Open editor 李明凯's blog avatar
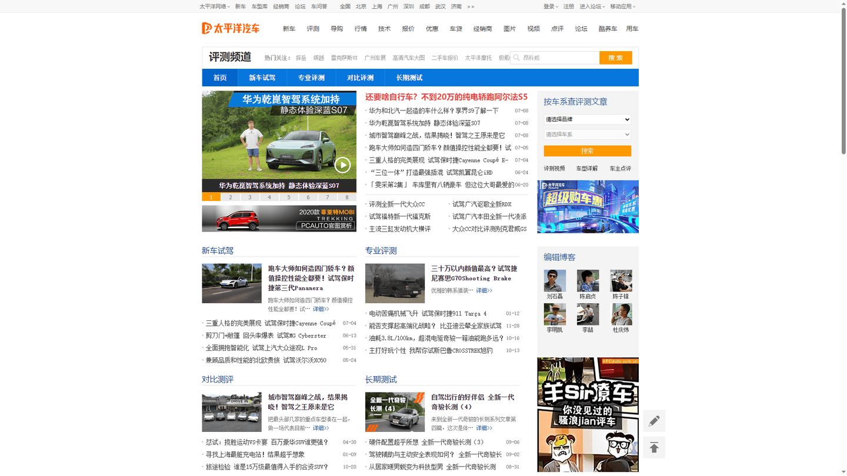847x476 pixels. coord(555,314)
